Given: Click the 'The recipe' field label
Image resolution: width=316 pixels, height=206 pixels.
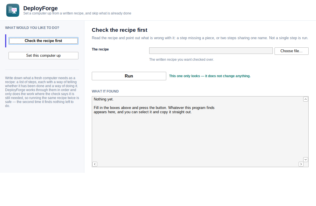Looking at the screenshot, I should (x=100, y=49).
